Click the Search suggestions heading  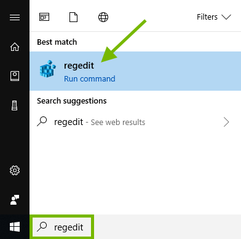[72, 101]
